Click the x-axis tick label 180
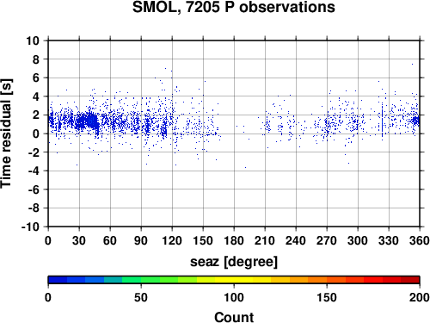 234,240
